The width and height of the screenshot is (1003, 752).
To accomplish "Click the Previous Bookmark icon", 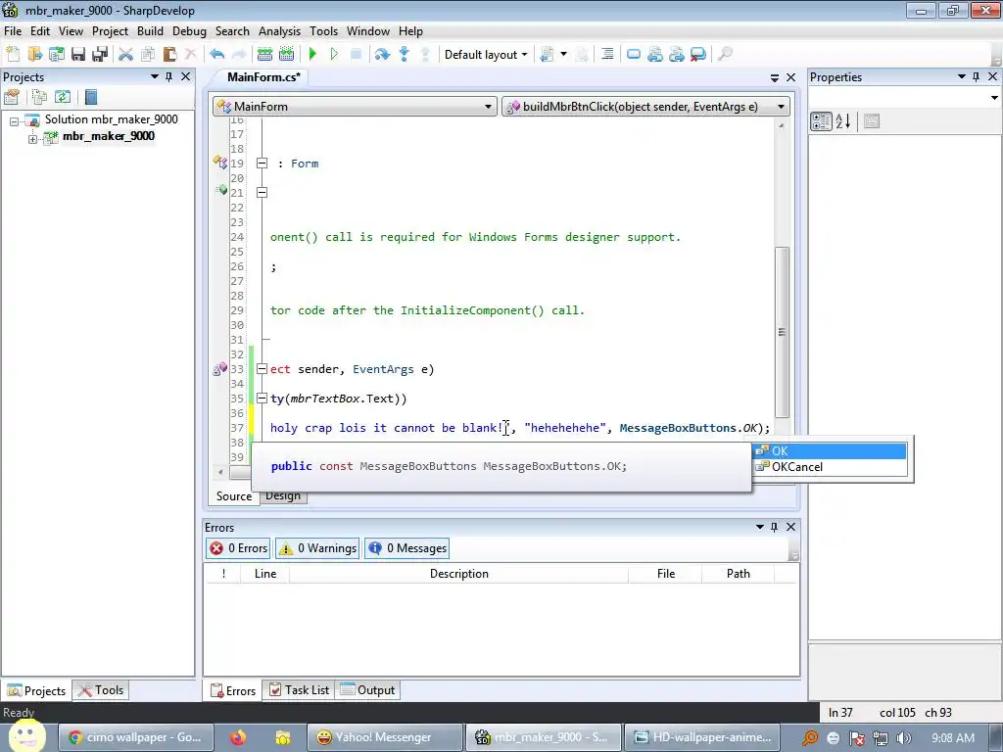I will pyautogui.click(x=655, y=55).
